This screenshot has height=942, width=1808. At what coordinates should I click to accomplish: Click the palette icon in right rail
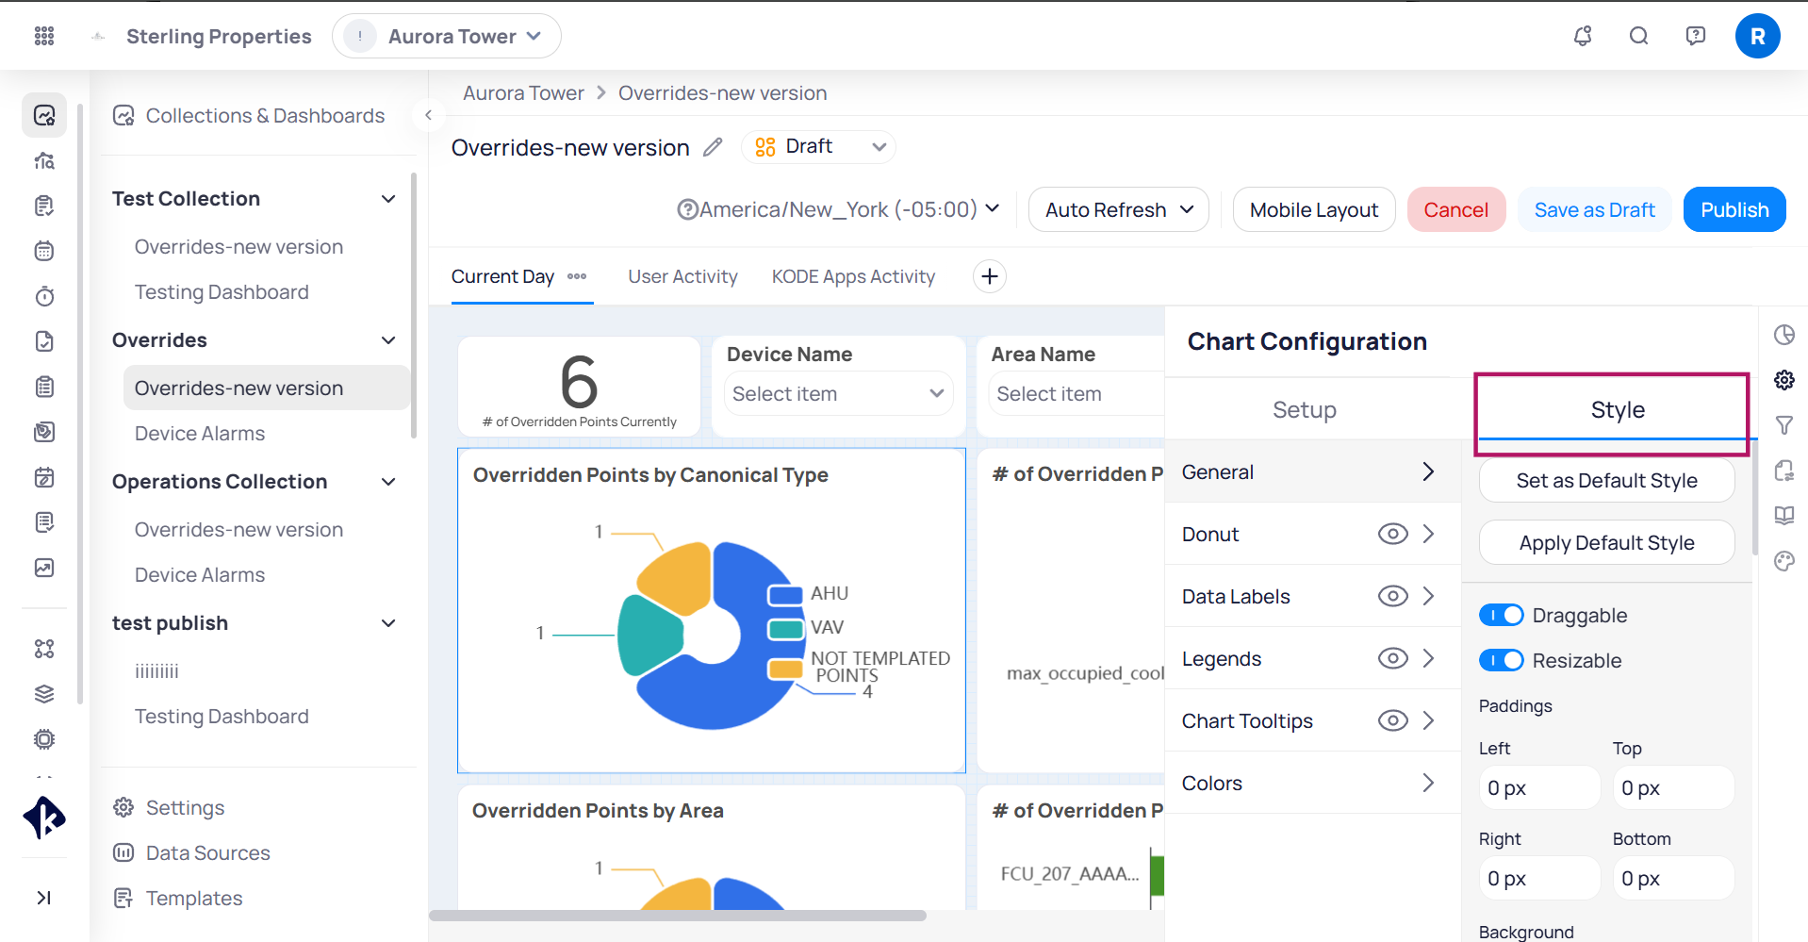[1784, 561]
